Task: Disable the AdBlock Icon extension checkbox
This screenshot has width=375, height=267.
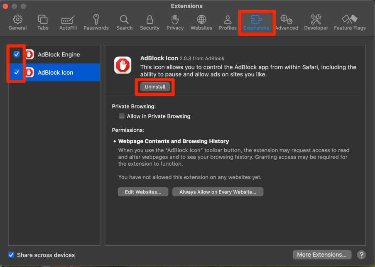Action: [17, 72]
